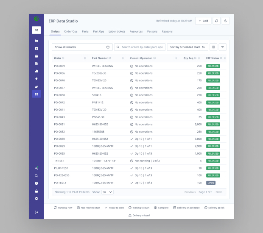Open the filter icon button
Viewport: 263px width, 233px height.
tap(222, 47)
